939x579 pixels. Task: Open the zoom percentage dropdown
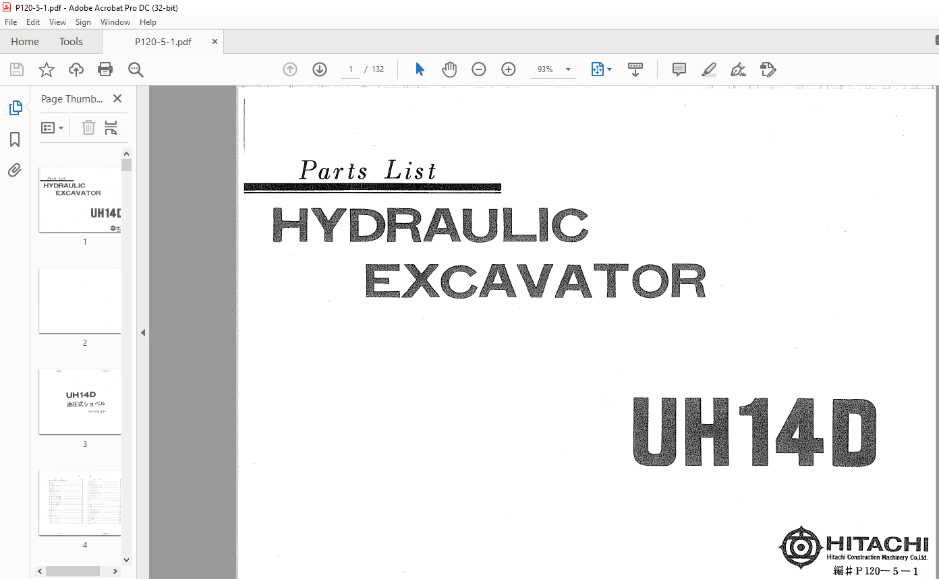tap(568, 69)
